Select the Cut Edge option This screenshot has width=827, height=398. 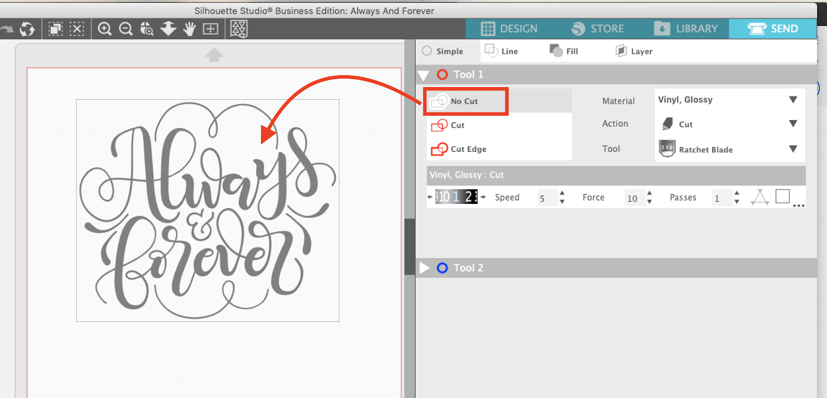[x=499, y=149]
